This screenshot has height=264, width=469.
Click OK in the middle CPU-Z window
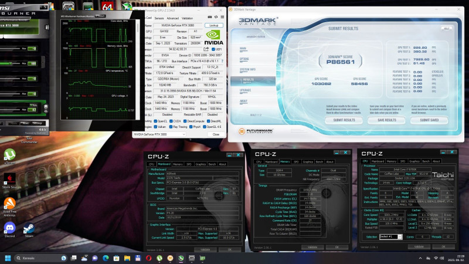(x=337, y=247)
